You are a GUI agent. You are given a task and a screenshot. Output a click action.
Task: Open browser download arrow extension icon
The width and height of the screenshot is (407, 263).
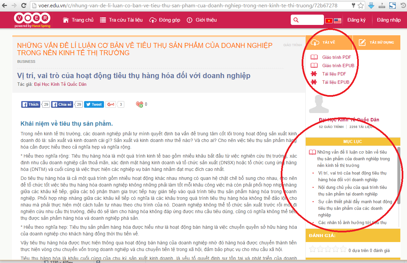371,5
